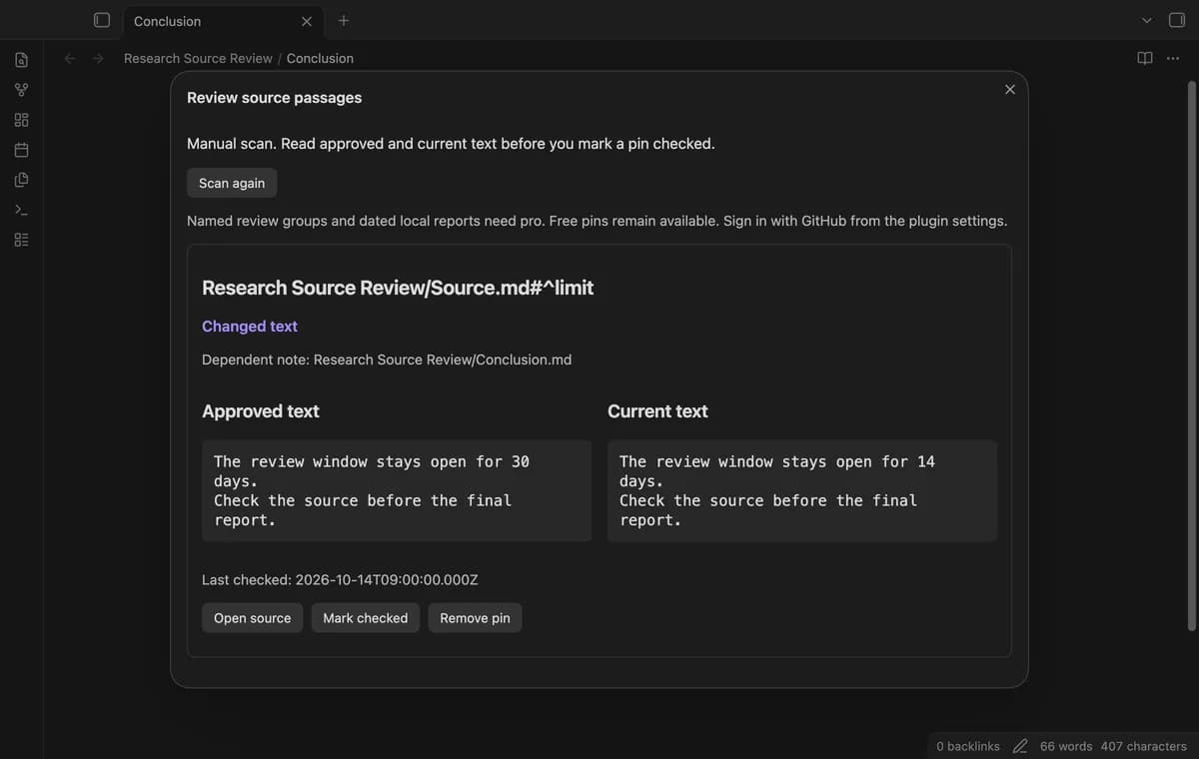Open command palette terminal icon
This screenshot has height=759, width=1199.
click(21, 210)
